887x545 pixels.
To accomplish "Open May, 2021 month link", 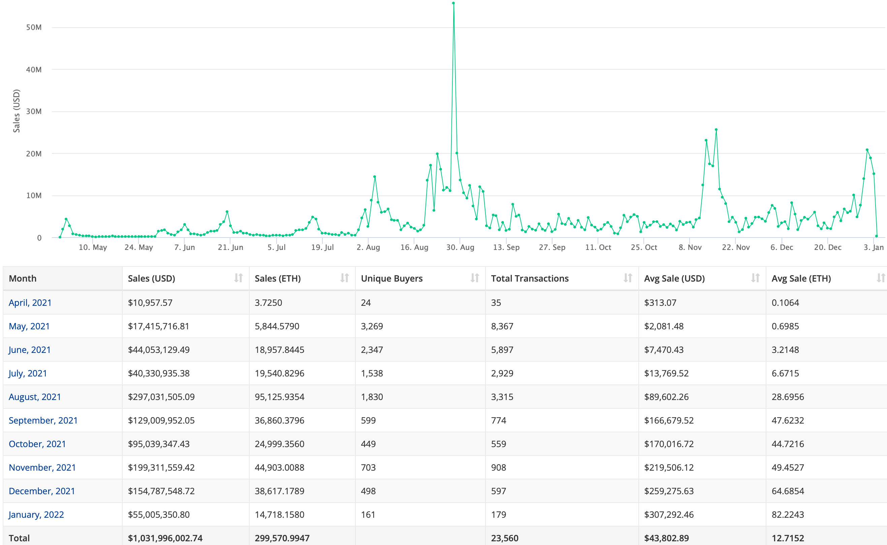I will 29,326.
